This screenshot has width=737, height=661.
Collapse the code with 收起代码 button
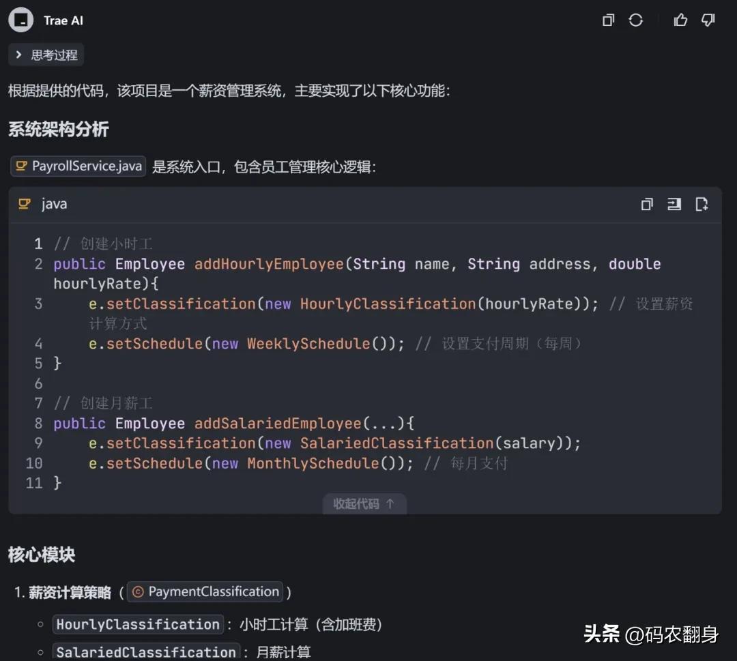(364, 503)
